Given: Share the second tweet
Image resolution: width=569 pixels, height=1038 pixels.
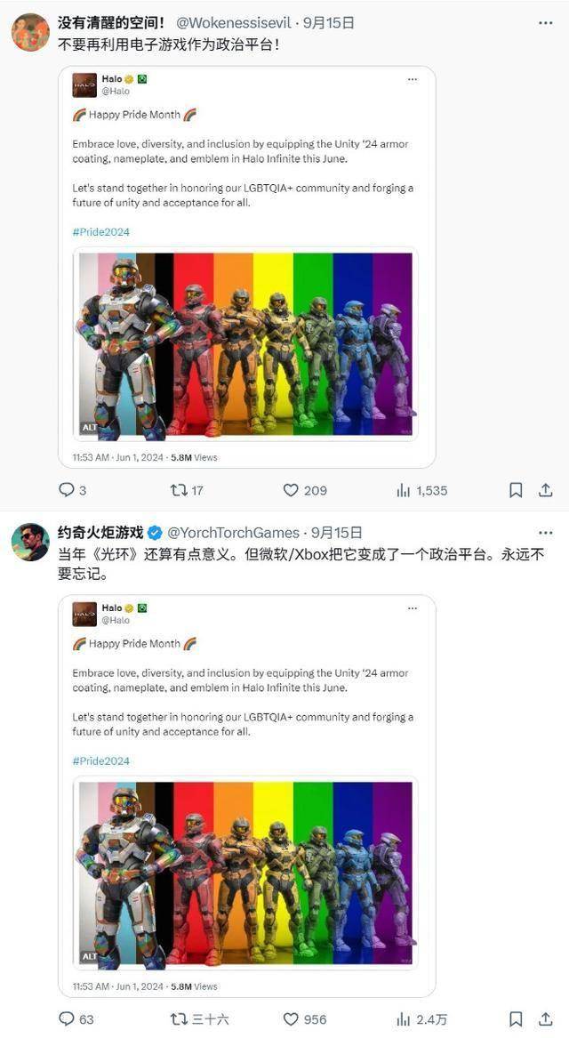Looking at the screenshot, I should pos(545,1018).
